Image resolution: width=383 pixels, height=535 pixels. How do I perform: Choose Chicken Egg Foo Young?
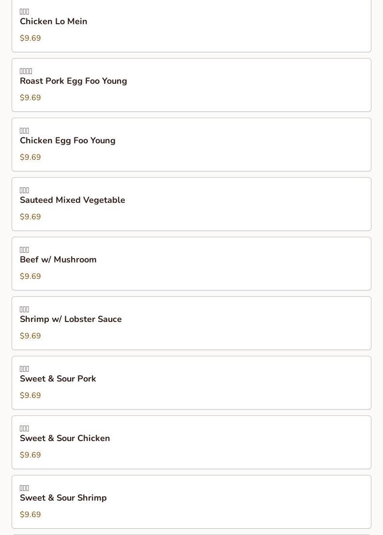[x=191, y=145]
